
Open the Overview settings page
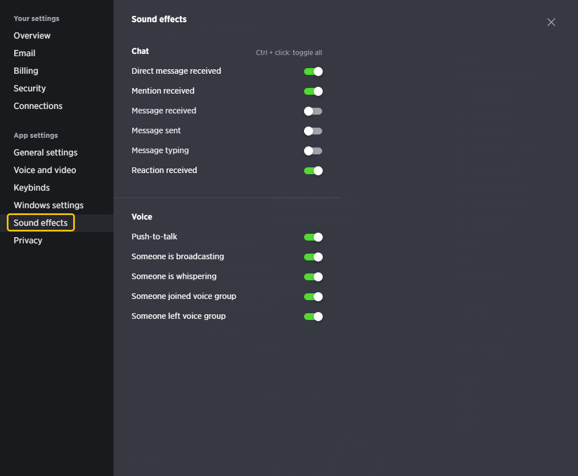(x=32, y=36)
